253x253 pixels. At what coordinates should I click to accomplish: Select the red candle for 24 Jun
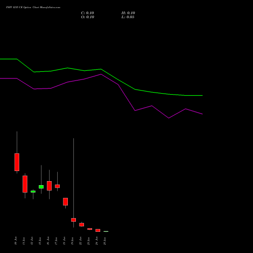click(x=98, y=230)
